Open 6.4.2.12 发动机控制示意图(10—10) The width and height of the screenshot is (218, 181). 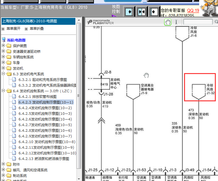(47, 153)
